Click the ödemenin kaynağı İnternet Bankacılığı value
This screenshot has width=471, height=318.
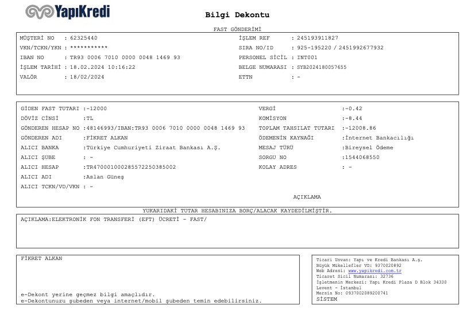tap(377, 138)
